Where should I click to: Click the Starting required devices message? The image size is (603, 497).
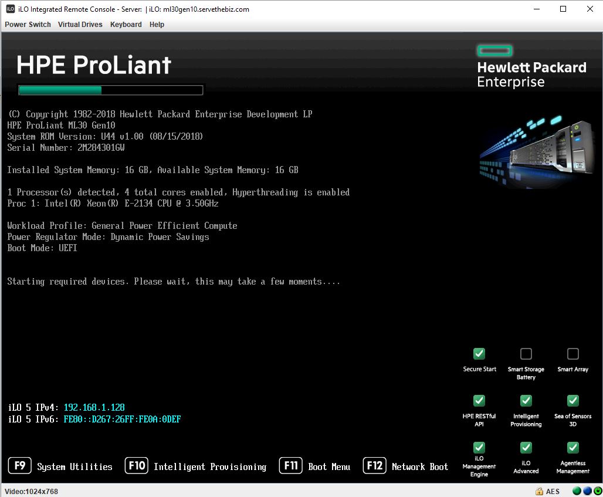(174, 282)
